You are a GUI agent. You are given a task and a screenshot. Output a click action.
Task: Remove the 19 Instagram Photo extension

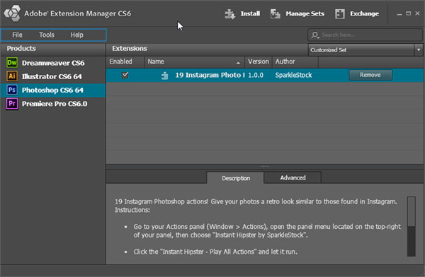tap(370, 75)
